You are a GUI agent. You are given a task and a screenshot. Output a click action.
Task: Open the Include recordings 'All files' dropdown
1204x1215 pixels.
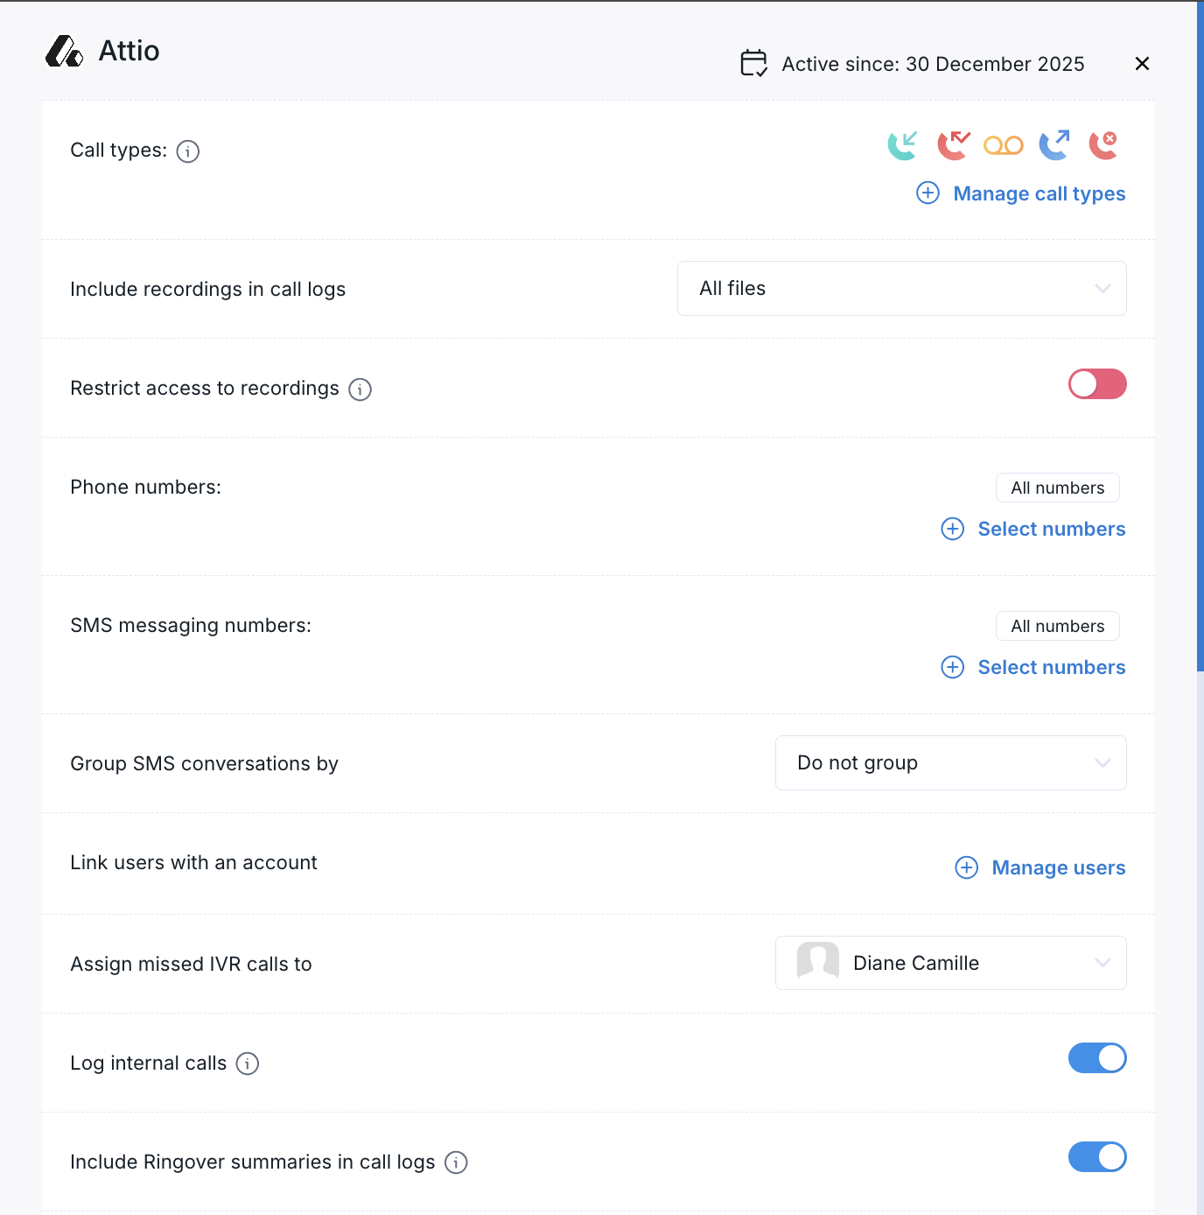(901, 289)
